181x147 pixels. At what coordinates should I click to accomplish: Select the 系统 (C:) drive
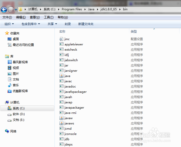click(x=27, y=108)
